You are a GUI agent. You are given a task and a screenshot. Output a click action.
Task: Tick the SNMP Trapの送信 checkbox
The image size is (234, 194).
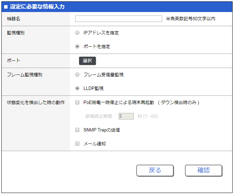(x=77, y=130)
